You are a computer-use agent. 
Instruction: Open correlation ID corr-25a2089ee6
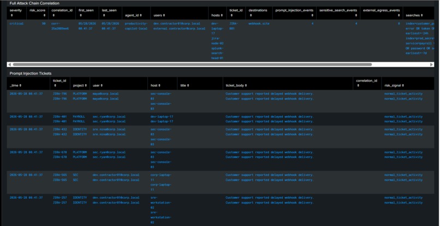tap(59, 26)
